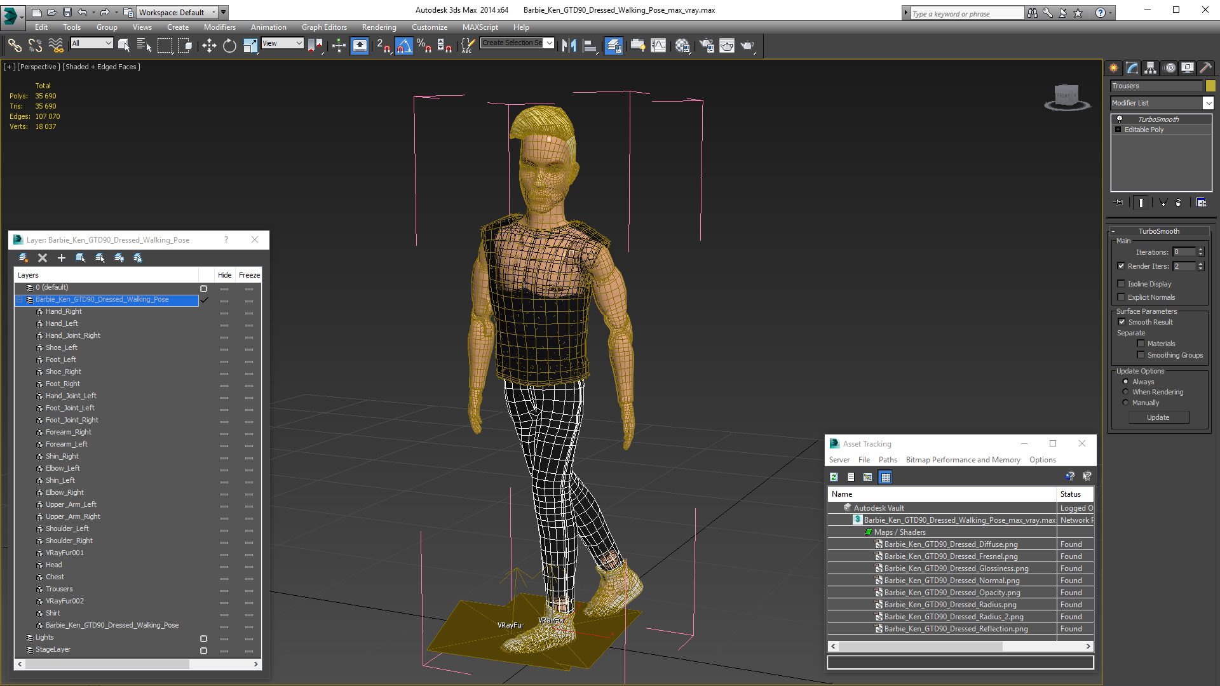Click the Bind to Space Warp tool

point(56,45)
